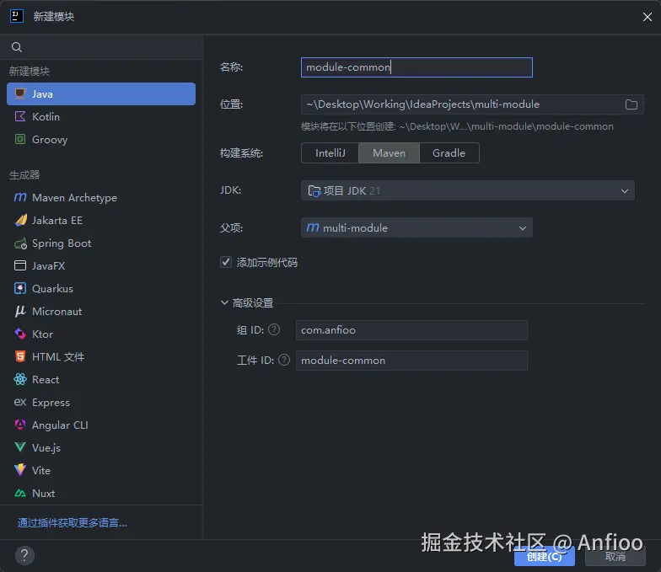Select the Kotlin icon in the list

(20, 116)
